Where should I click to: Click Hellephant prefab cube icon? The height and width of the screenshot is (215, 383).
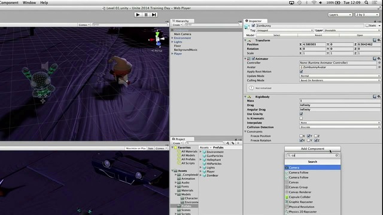(205, 159)
